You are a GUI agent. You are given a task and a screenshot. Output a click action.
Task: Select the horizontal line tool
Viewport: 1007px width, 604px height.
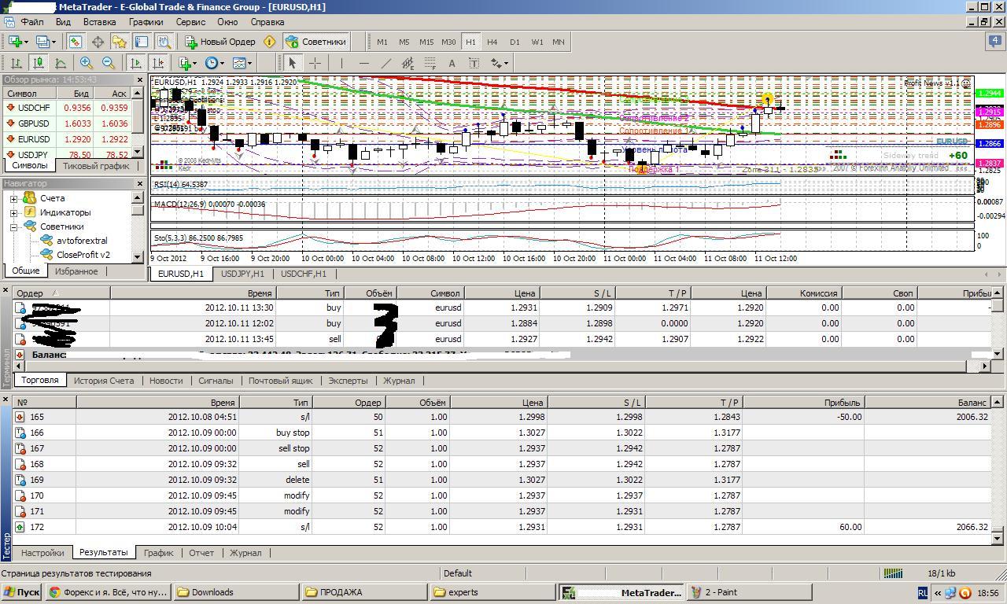[363, 63]
